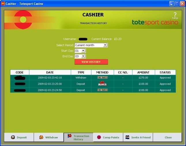Click the TYPE column header
Screen dimensions: 186x146
pyautogui.click(x=81, y=72)
